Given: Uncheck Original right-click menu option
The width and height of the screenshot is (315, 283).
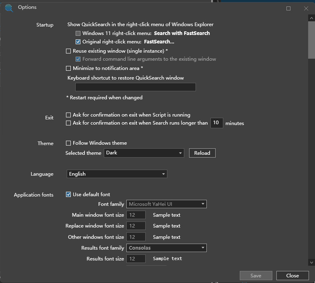Looking at the screenshot, I should point(78,42).
